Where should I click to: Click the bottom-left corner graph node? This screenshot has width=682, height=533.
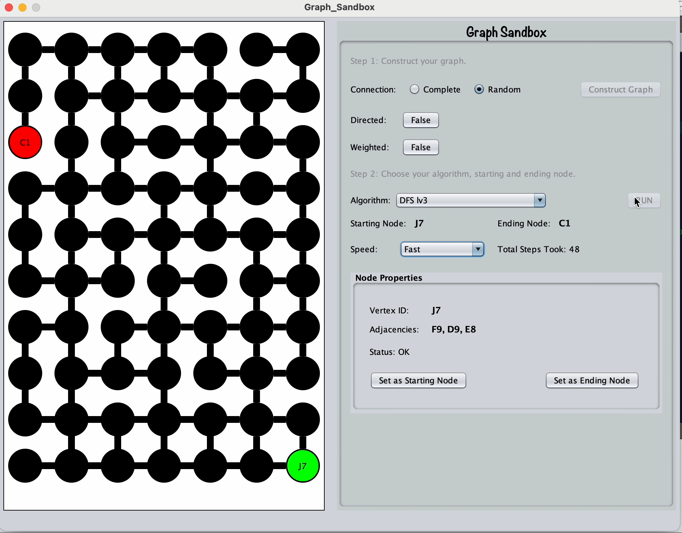25,466
